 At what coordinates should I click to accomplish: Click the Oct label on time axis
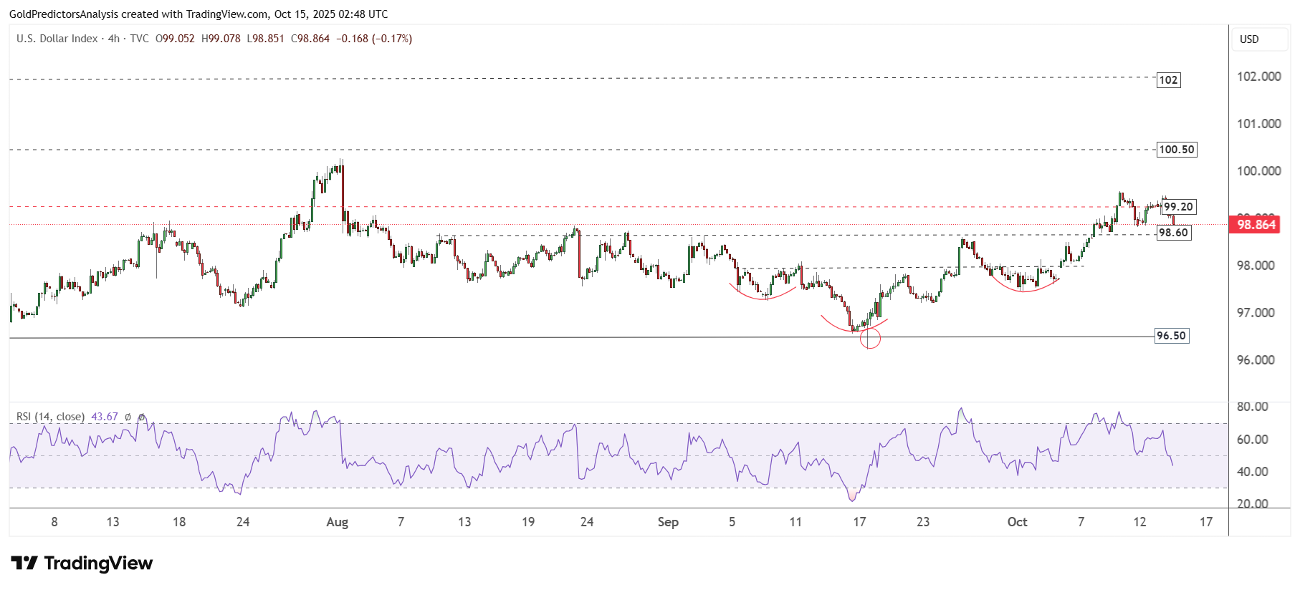tap(1017, 522)
